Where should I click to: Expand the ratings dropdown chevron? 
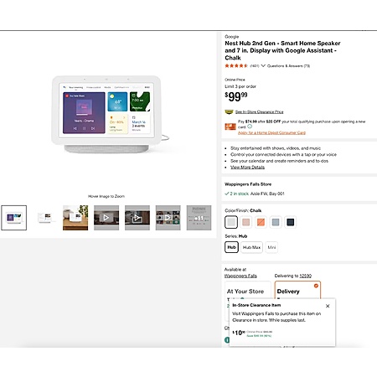(x=263, y=66)
